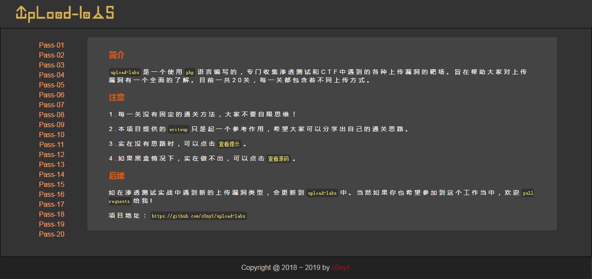Click the 查看源码 button
This screenshot has width=592, height=279.
(278, 158)
